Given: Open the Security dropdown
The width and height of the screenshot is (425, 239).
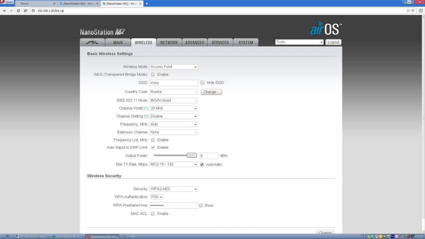Looking at the screenshot, I should click(174, 189).
